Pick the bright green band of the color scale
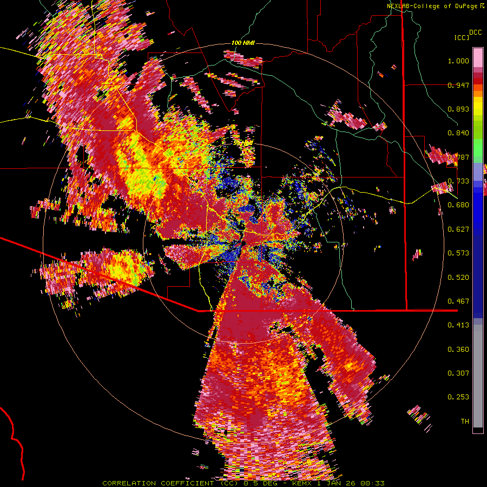Viewport: 487px width, 487px height. point(478,147)
